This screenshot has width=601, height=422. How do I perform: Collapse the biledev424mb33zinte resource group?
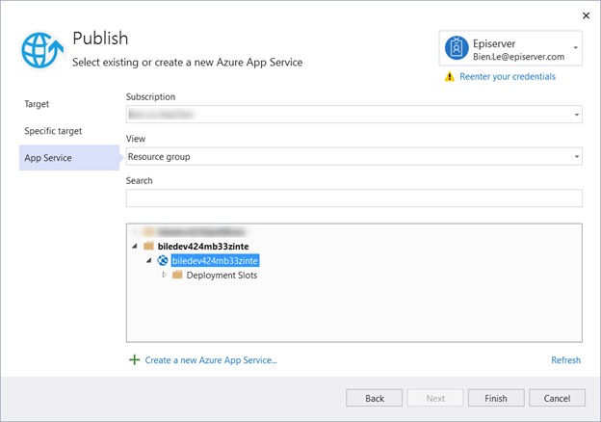tap(134, 247)
